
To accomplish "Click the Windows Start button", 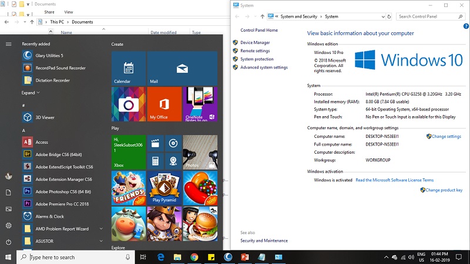I will (x=8, y=257).
